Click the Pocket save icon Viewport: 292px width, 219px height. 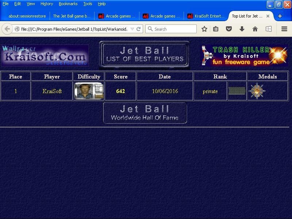pos(229,29)
